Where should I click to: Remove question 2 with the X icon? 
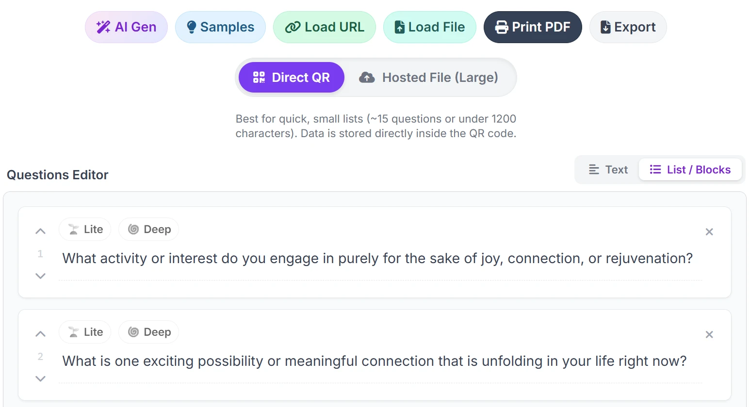[709, 335]
